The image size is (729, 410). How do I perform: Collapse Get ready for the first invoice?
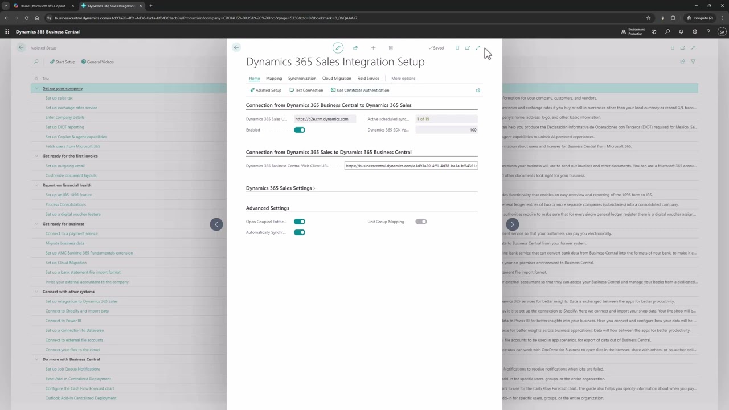[x=36, y=156]
